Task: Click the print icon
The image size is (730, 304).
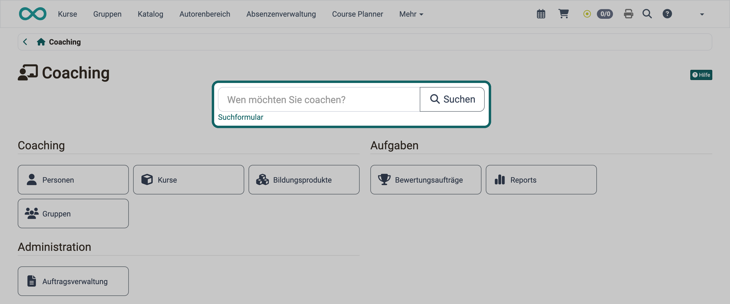Action: click(628, 14)
